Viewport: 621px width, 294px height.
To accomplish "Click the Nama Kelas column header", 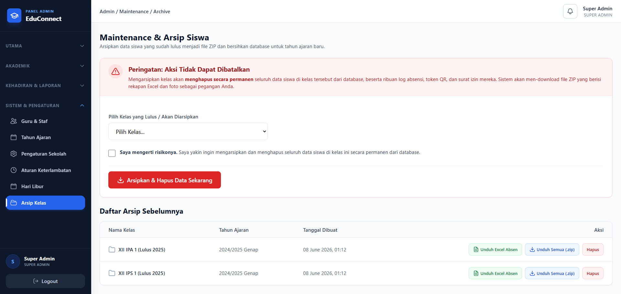I will click(122, 230).
